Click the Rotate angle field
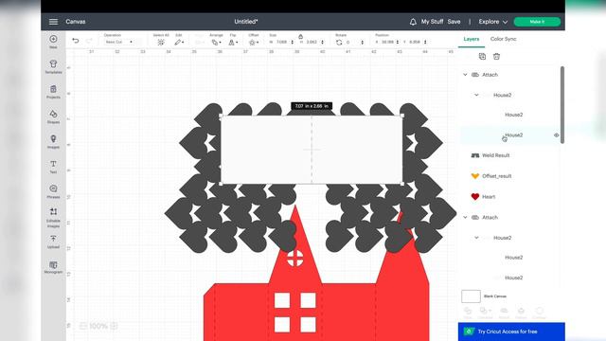The image size is (606, 341). (x=352, y=42)
